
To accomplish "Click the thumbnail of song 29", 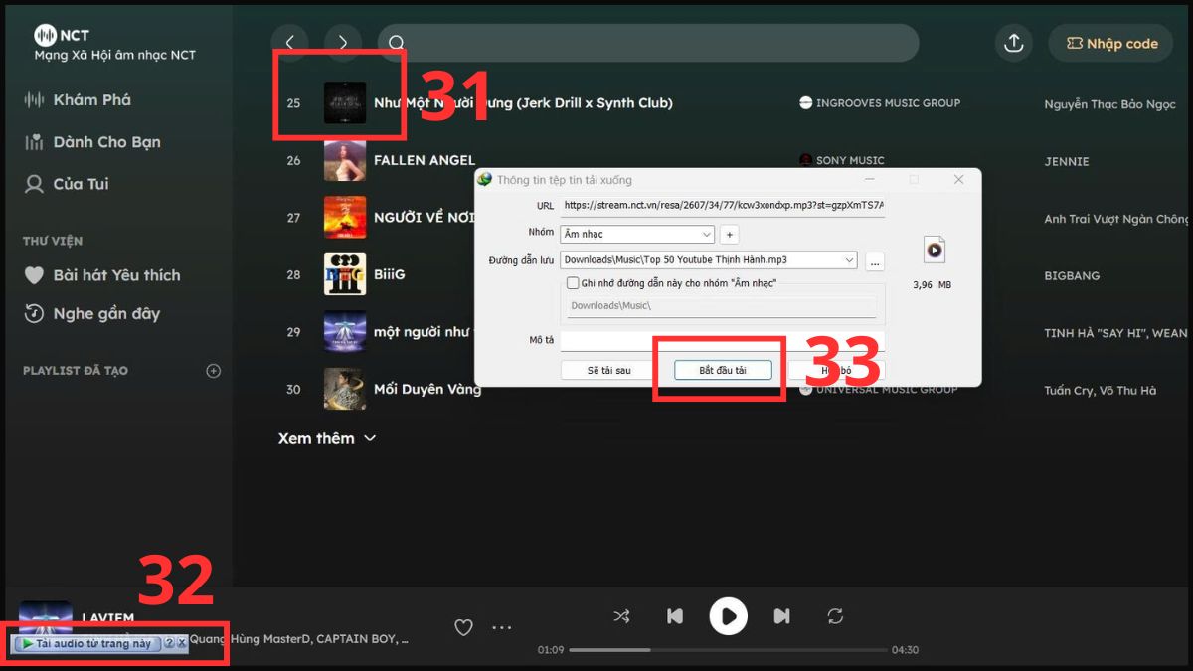I will tap(345, 332).
